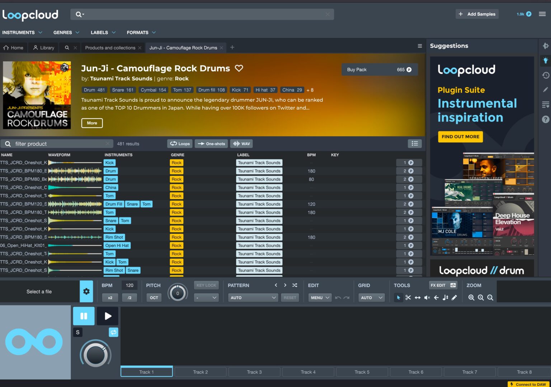Select the Track 4 tab
The height and width of the screenshot is (387, 551).
[x=308, y=372]
